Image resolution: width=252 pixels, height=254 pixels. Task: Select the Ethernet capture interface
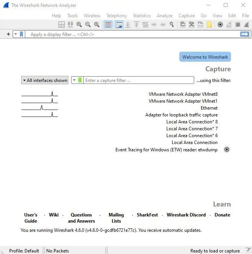209,108
